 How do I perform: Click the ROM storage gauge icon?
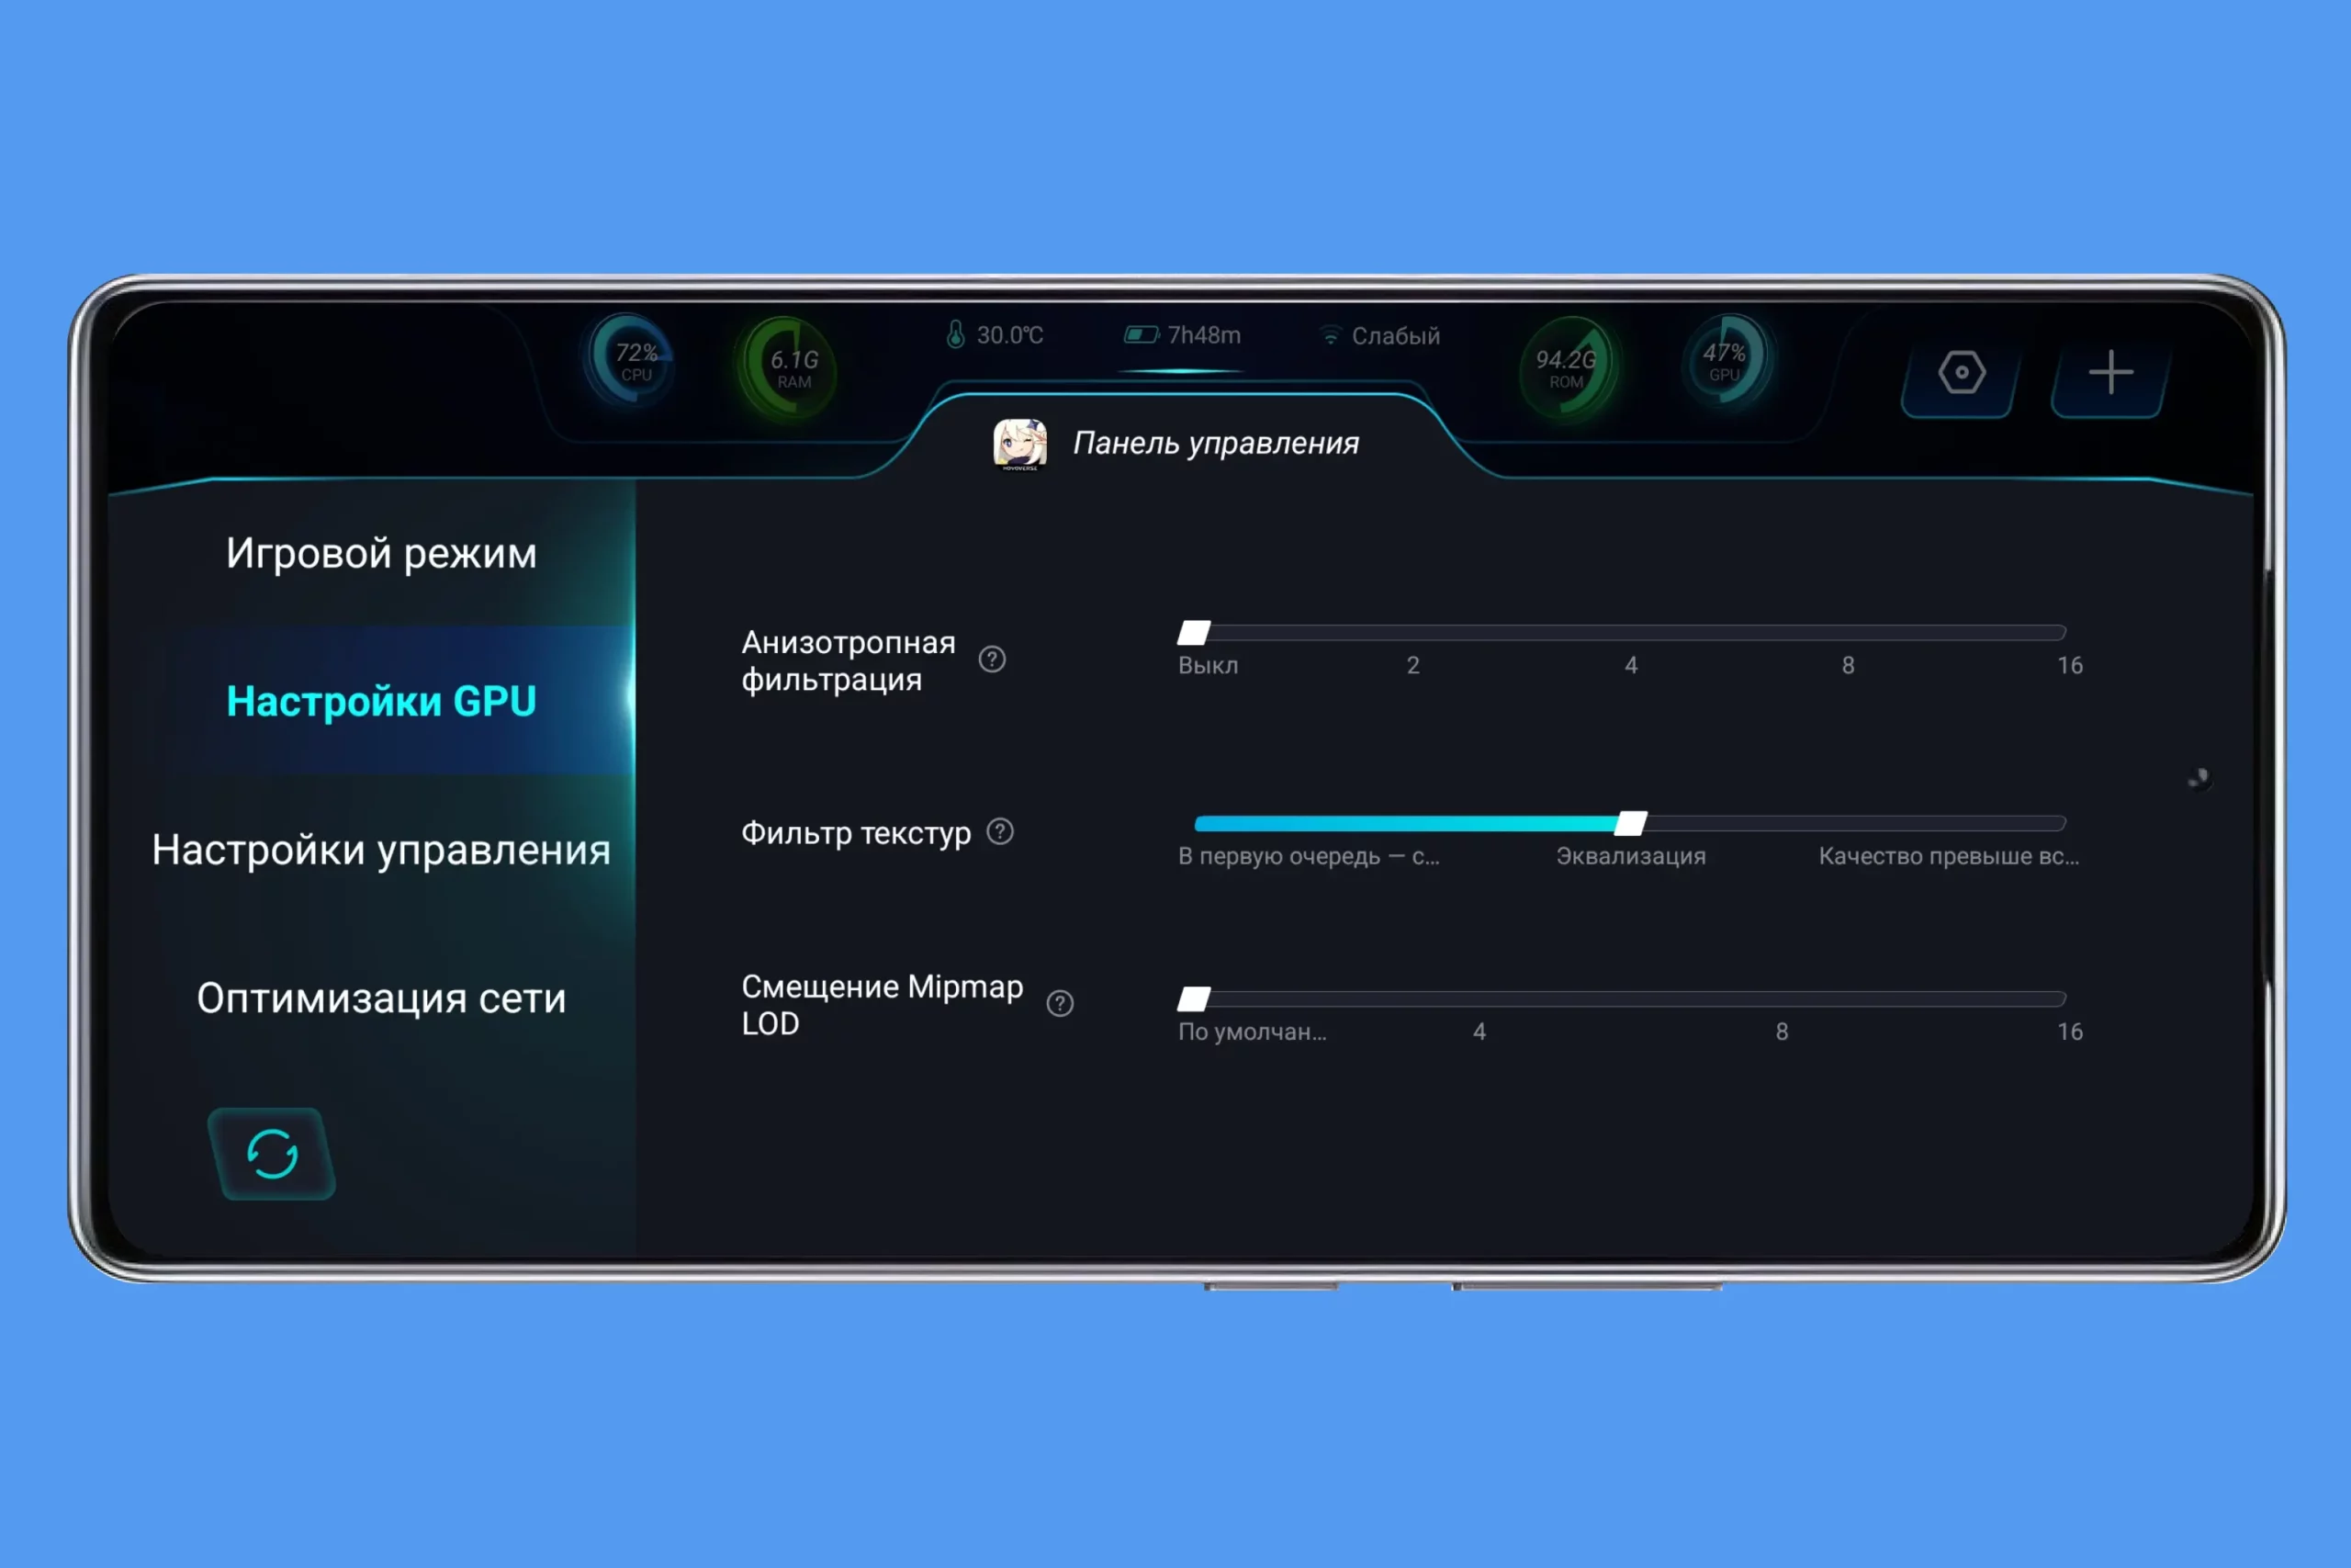click(x=1567, y=367)
